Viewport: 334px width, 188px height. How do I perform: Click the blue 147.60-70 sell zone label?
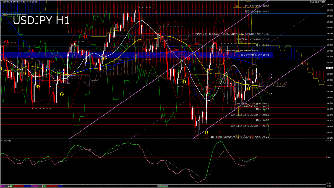tap(255, 55)
